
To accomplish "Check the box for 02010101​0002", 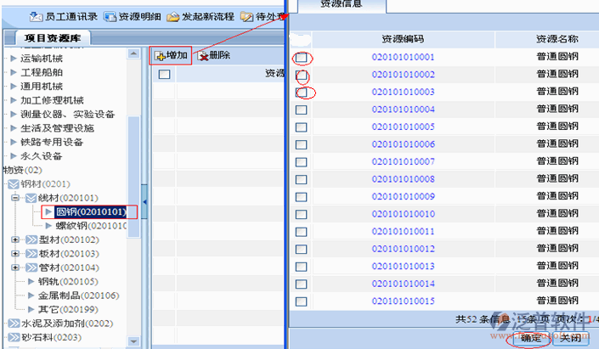I will pyautogui.click(x=301, y=75).
